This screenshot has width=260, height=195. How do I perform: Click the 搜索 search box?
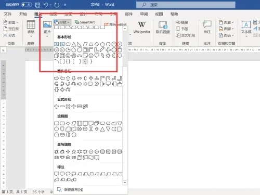coord(186,5)
